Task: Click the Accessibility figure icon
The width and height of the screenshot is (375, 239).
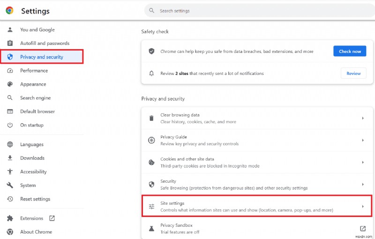Action: coord(10,172)
